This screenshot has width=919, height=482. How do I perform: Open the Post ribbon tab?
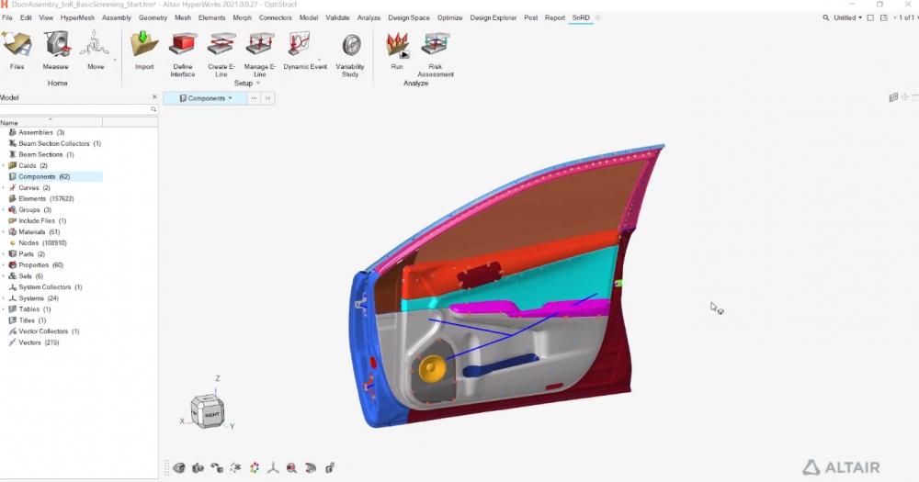[x=531, y=17]
